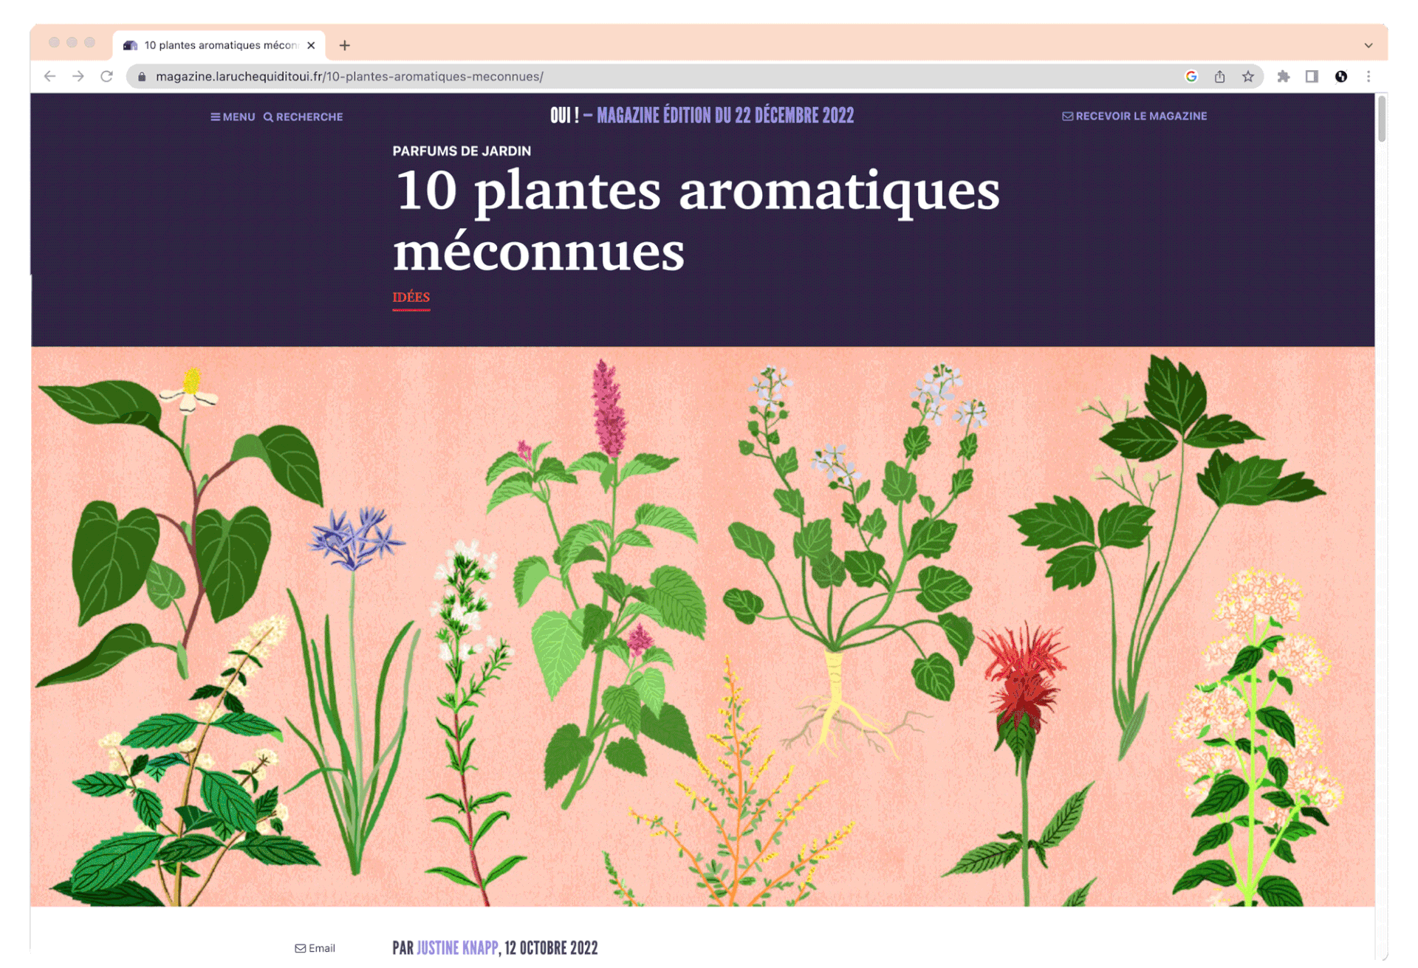Open the browser profile avatar
The height and width of the screenshot is (968, 1418).
click(1341, 76)
